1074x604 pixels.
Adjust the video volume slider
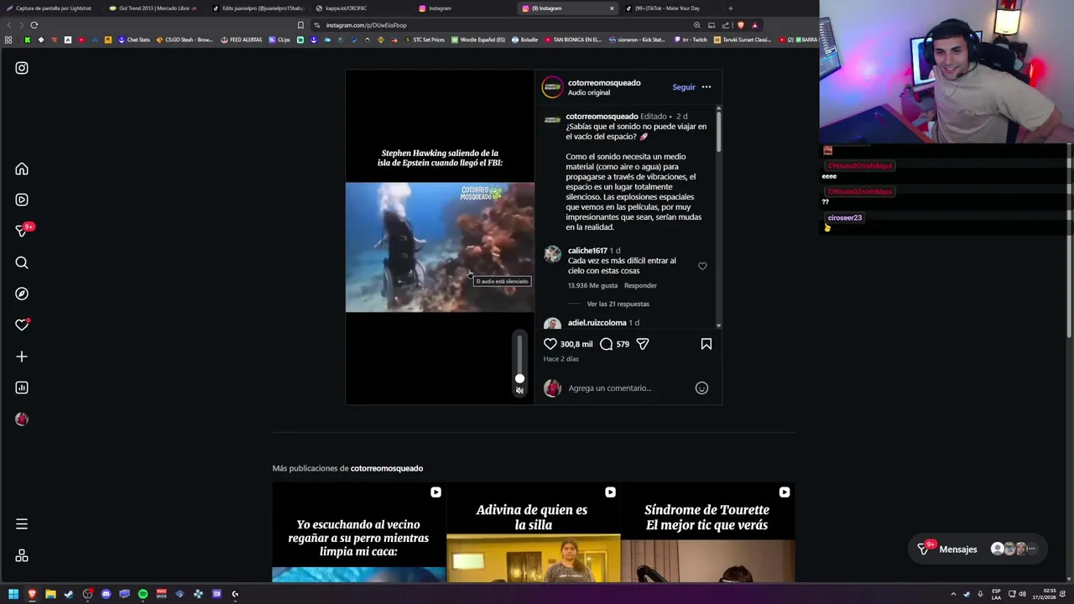click(519, 357)
